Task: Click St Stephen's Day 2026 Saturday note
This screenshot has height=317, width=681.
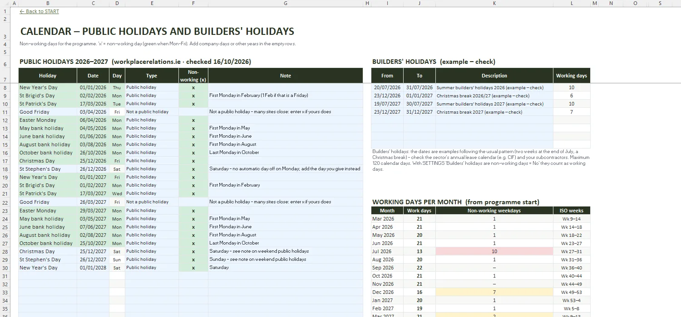Action: [x=286, y=169]
